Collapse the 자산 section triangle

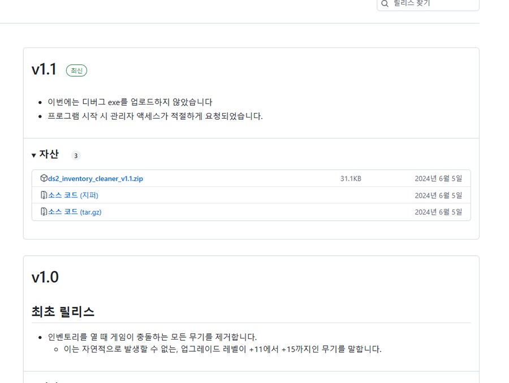coord(33,155)
